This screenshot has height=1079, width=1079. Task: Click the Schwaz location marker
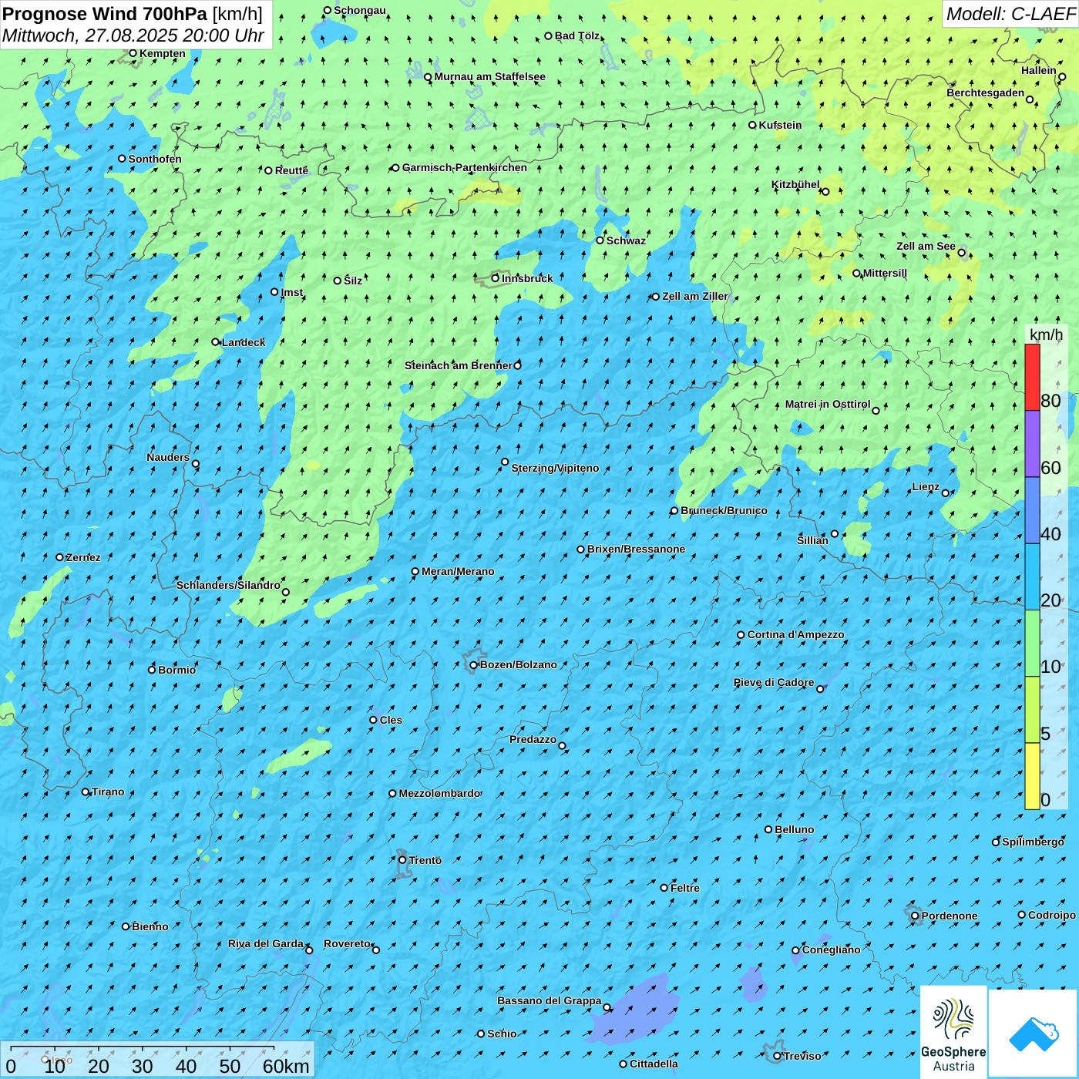pos(600,240)
